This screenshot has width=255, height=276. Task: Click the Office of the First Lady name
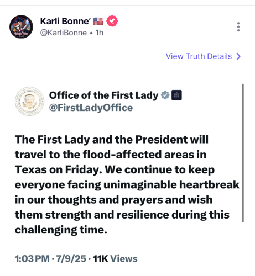[103, 95]
